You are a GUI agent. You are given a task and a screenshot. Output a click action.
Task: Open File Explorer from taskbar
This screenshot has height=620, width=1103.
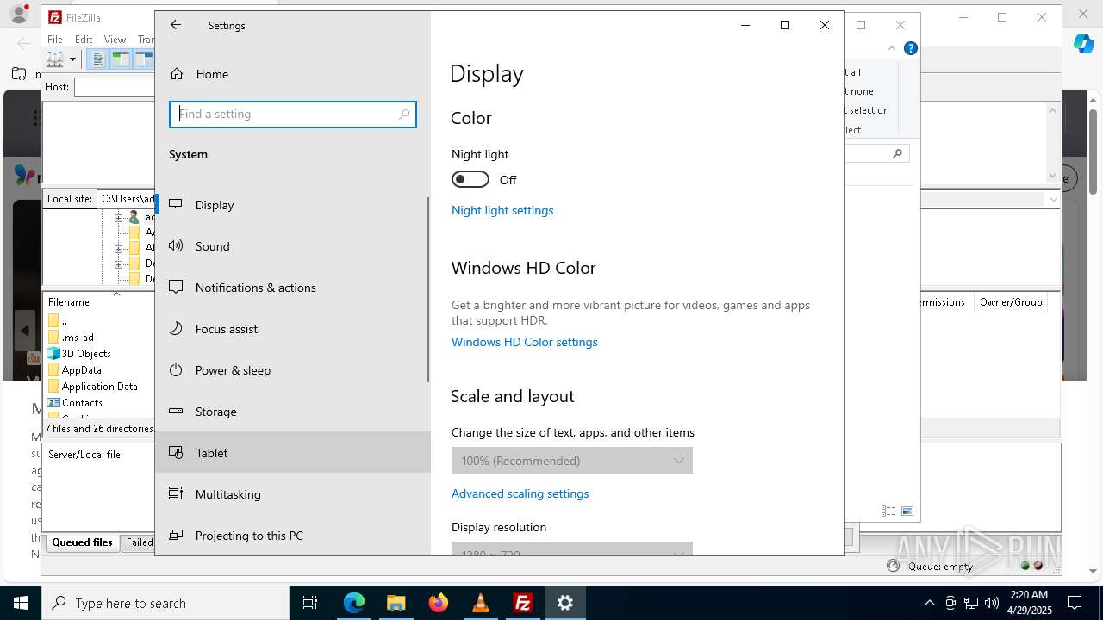pyautogui.click(x=396, y=603)
